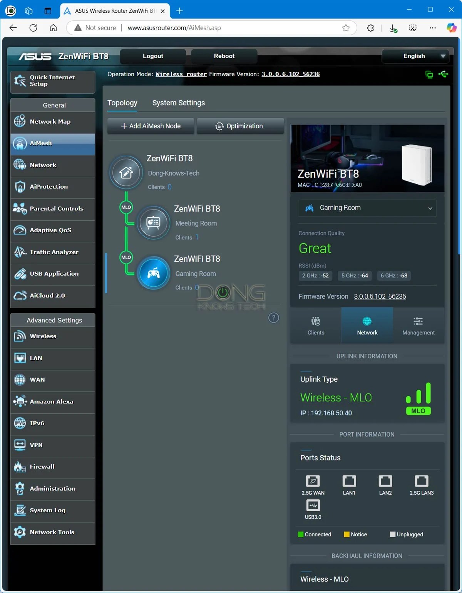Open Management tab of node panel
The height and width of the screenshot is (593, 462).
pos(418,326)
